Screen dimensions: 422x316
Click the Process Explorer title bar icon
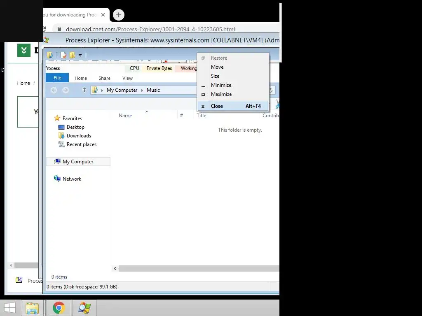click(x=46, y=40)
